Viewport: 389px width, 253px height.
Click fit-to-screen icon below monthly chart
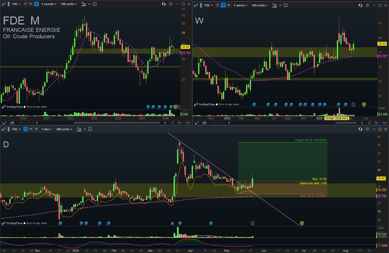pos(172,123)
